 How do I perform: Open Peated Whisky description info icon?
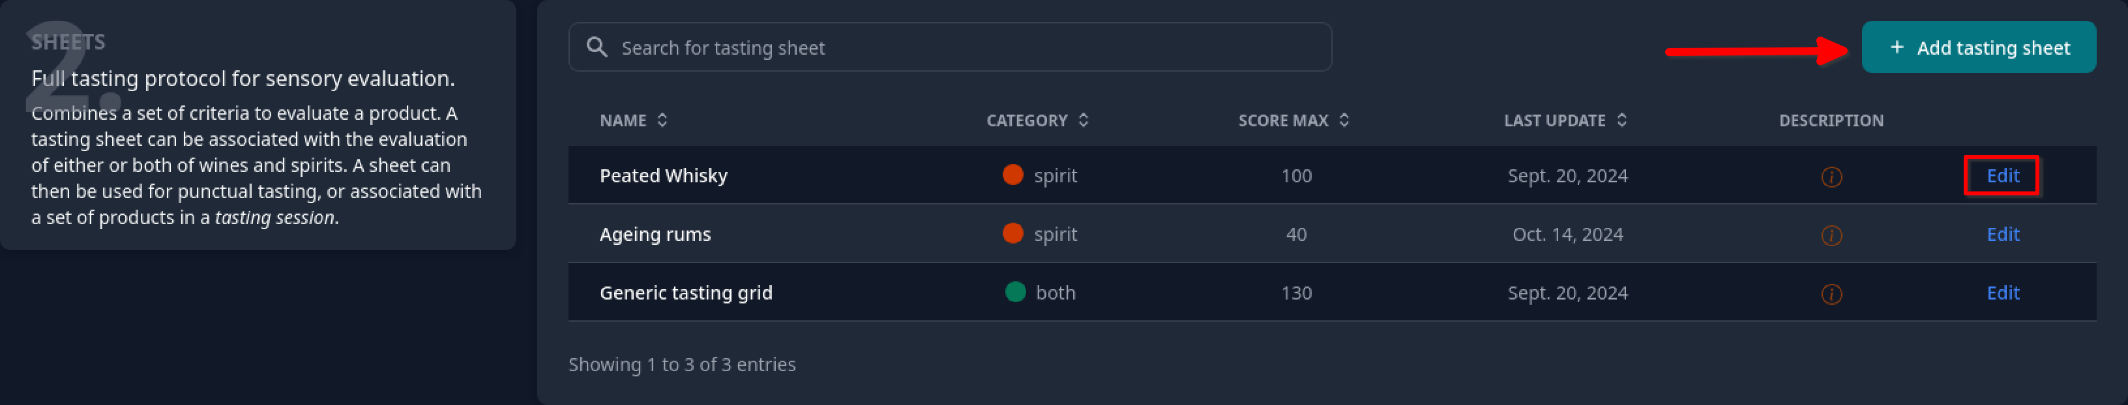(1831, 176)
